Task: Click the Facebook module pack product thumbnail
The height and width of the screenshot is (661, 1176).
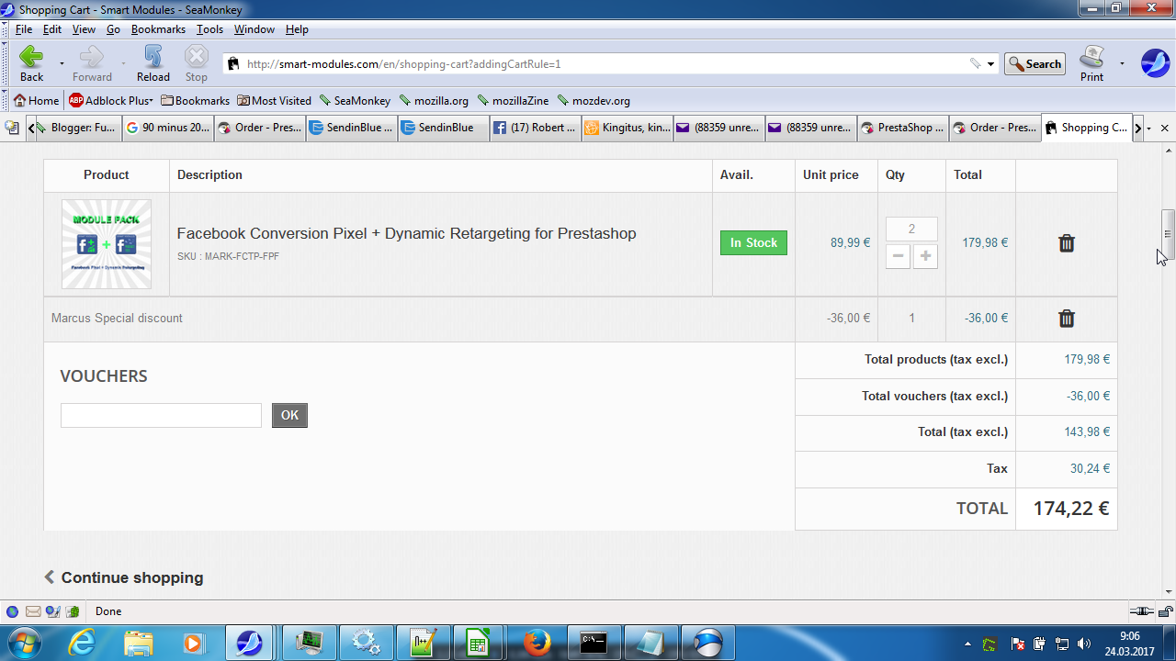Action: [107, 244]
